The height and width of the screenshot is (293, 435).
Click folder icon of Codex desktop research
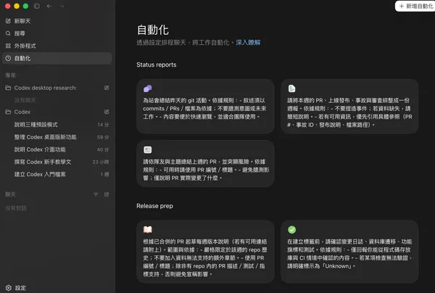8,88
